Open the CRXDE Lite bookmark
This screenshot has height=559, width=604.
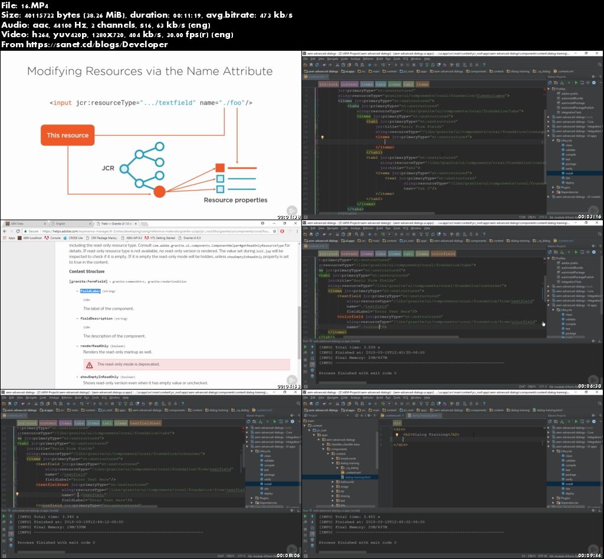(73, 238)
